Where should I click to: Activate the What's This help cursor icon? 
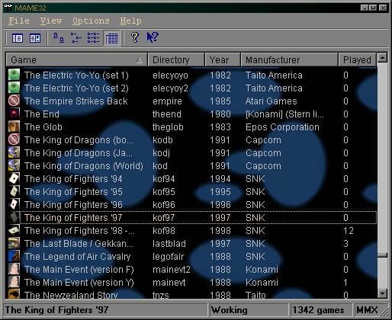click(x=153, y=37)
